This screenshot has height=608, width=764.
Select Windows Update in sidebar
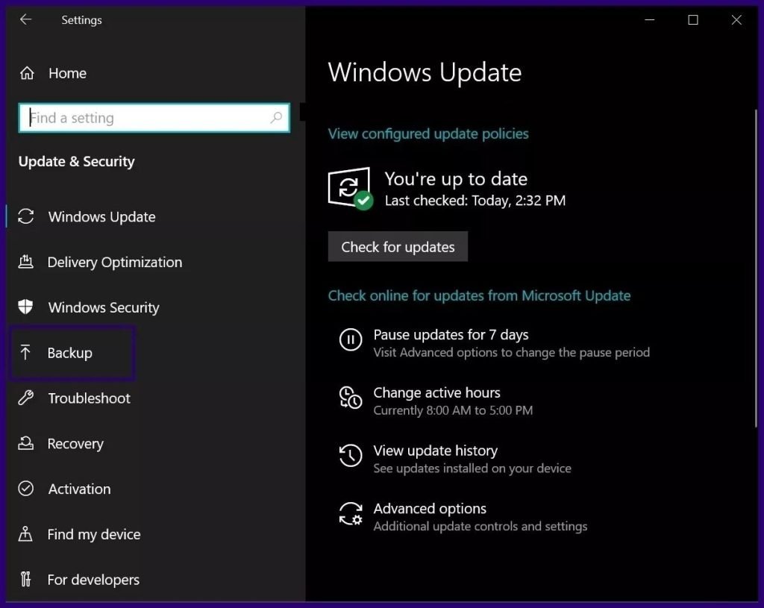[x=101, y=216]
